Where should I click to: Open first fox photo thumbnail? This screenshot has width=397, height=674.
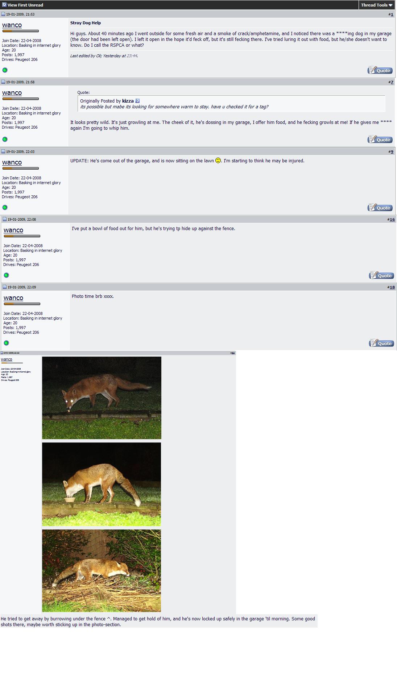click(x=102, y=398)
